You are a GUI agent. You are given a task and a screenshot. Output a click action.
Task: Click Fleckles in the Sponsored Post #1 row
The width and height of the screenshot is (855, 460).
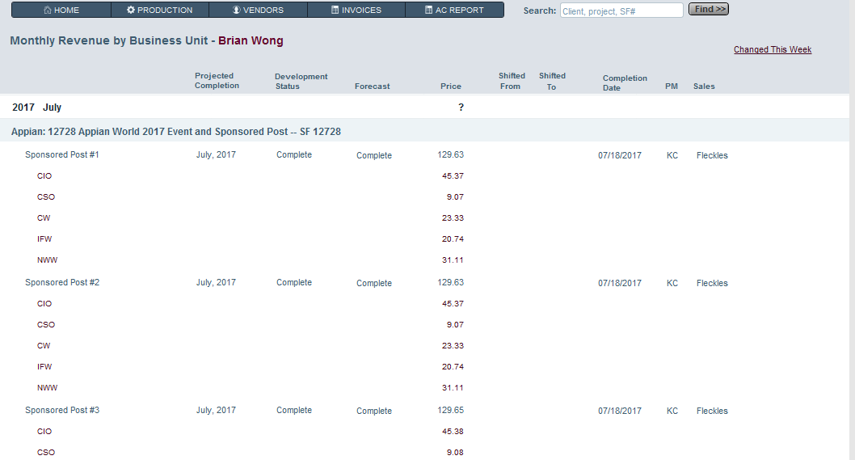click(712, 155)
